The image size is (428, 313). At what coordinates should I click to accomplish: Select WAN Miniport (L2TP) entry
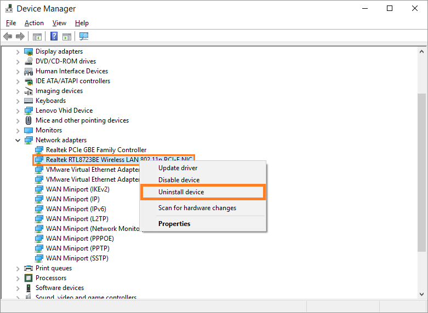point(77,219)
